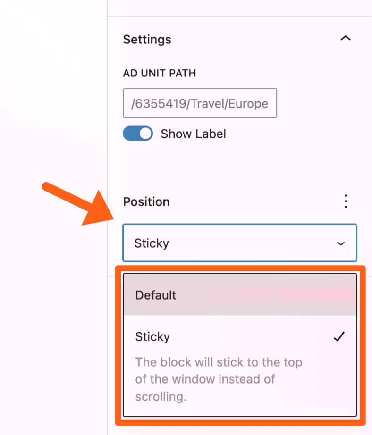
Task: Click the AD UNIT PATH label
Action: [159, 74]
